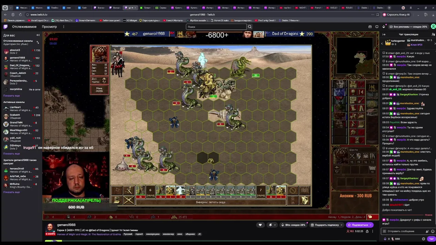Collapse the 'Для вас' sidebar
Screen dimensions: 436x245
point(38,35)
